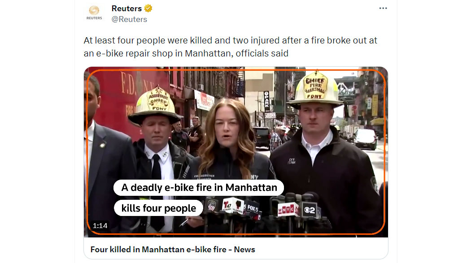Click the black PARK sign in video background

pos(266,101)
